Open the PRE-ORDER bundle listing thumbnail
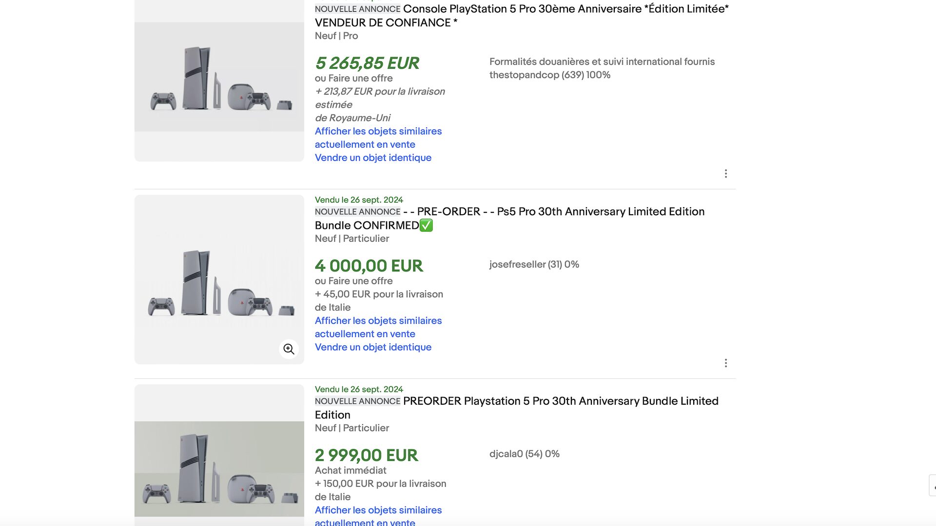 tap(219, 280)
